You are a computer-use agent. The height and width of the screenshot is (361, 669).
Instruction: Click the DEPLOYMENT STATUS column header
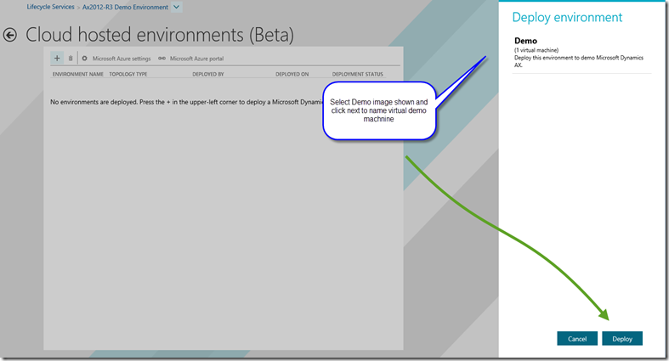[x=358, y=74]
